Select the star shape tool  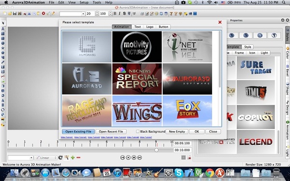click(x=3, y=48)
